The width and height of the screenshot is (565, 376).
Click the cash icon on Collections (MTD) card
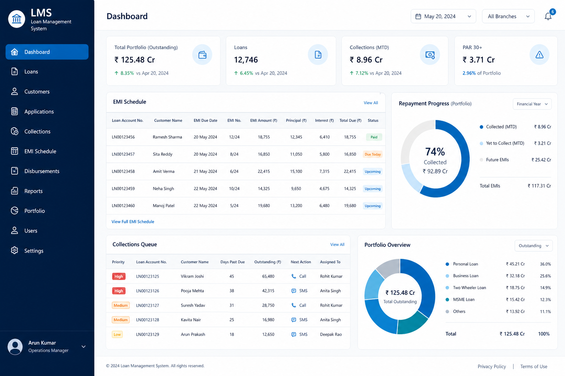pos(430,55)
